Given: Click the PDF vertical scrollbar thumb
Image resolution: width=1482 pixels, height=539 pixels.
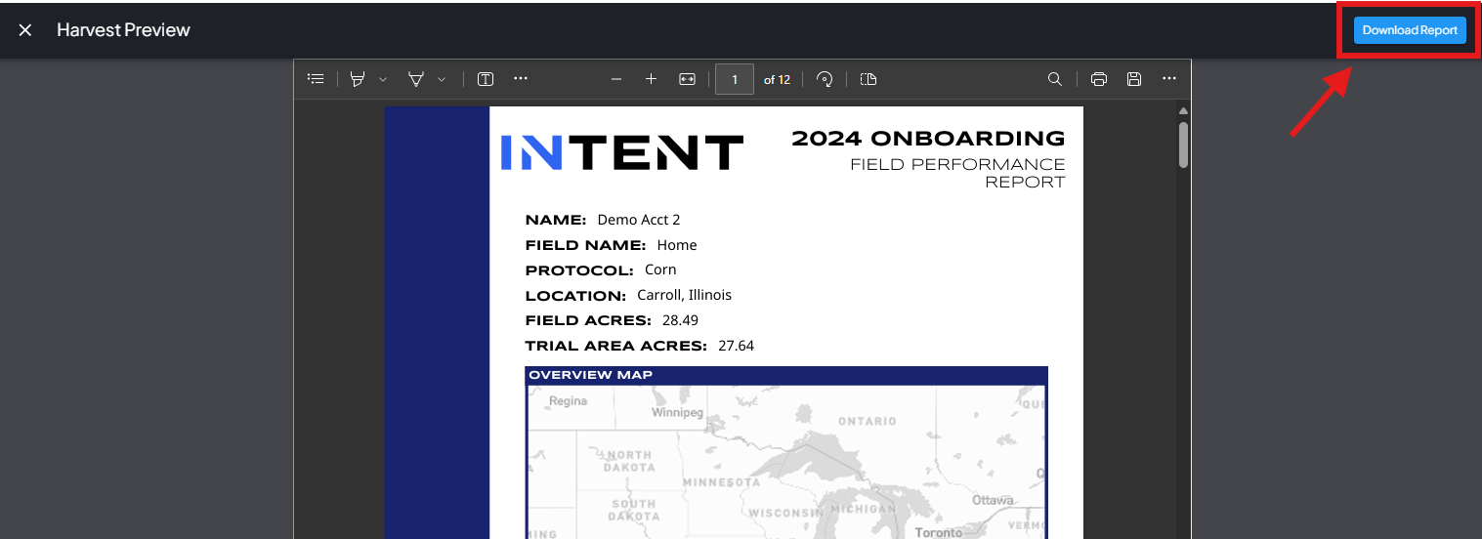Looking at the screenshot, I should (x=1183, y=145).
